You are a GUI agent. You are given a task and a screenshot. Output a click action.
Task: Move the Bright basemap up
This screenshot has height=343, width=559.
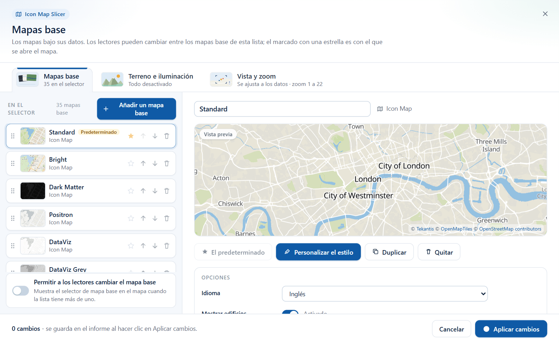click(x=143, y=163)
